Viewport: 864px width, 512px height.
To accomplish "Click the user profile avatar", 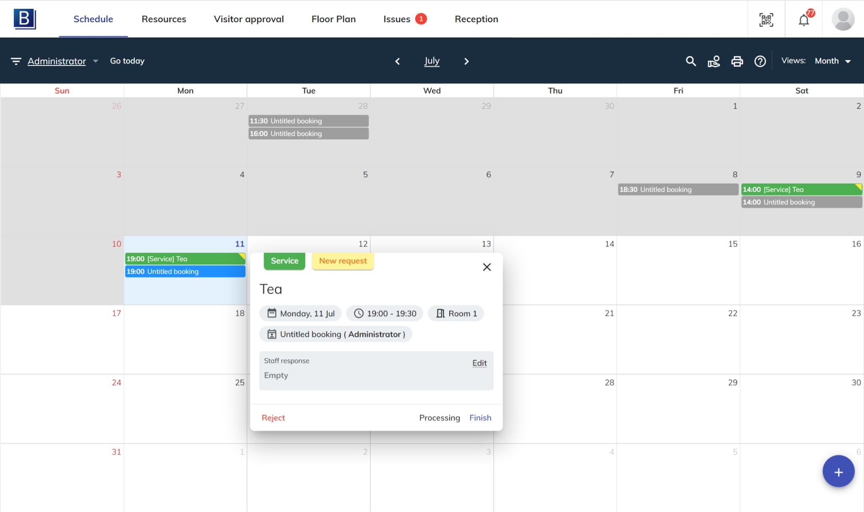I will coord(843,19).
